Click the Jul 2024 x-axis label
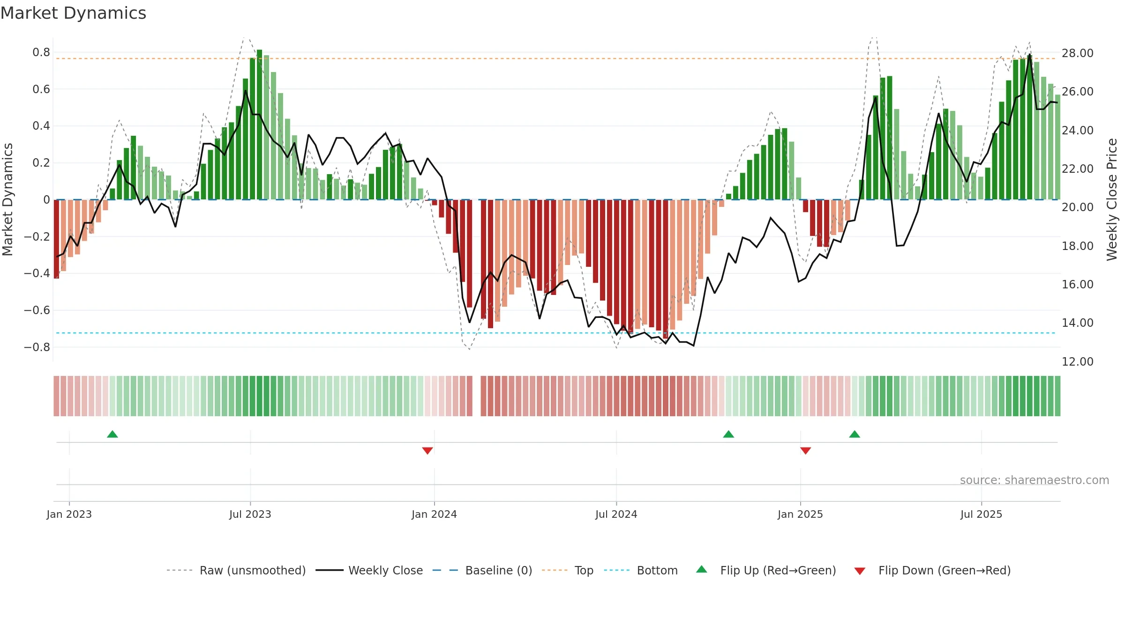This screenshot has width=1125, height=632. pyautogui.click(x=616, y=514)
